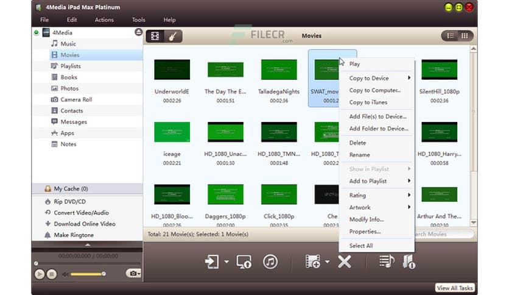Eject the 4Media device
509x295 pixels.
(138, 32)
